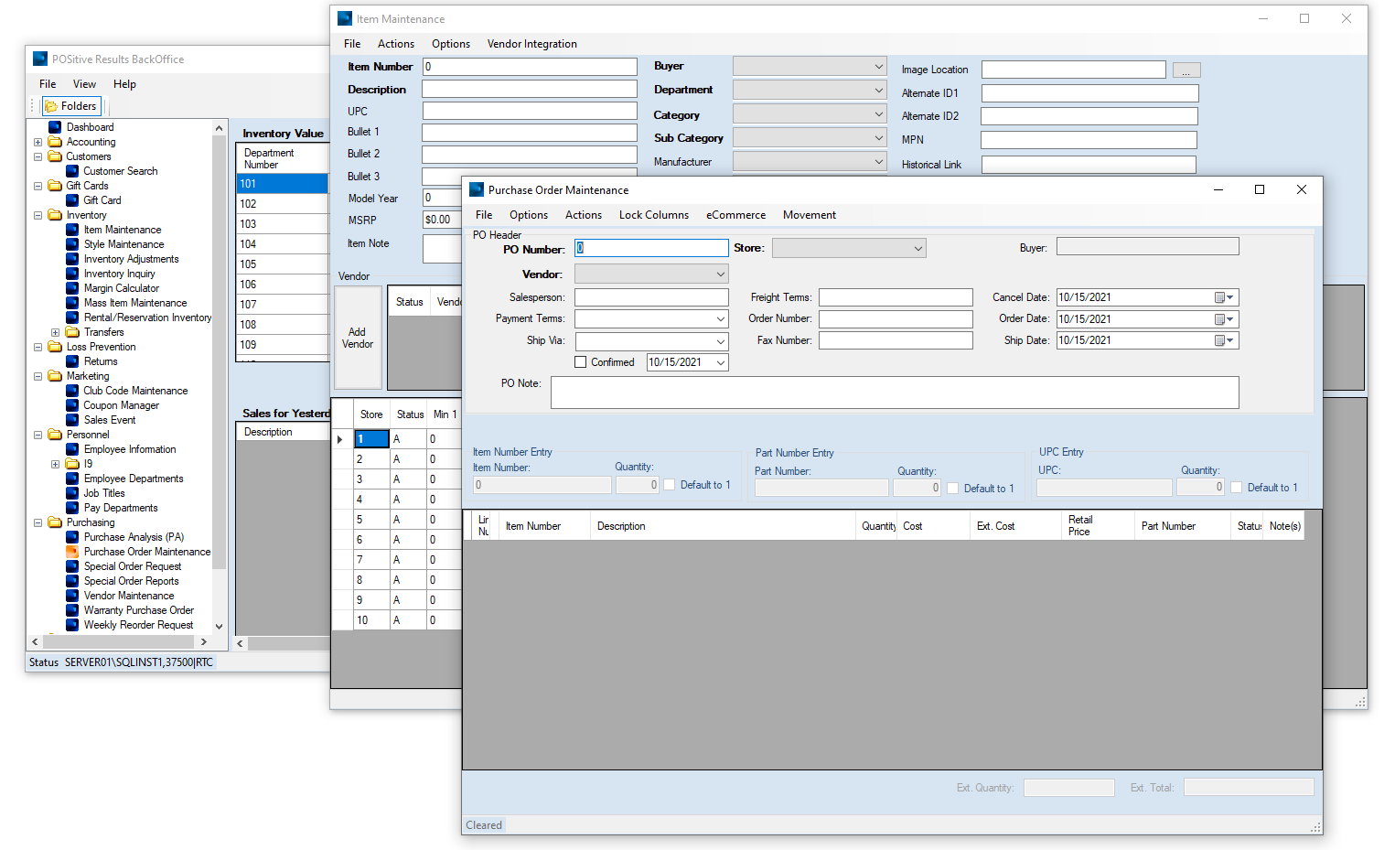
Task: Click the Purchase Order Maintenance tree icon
Action: point(72,552)
